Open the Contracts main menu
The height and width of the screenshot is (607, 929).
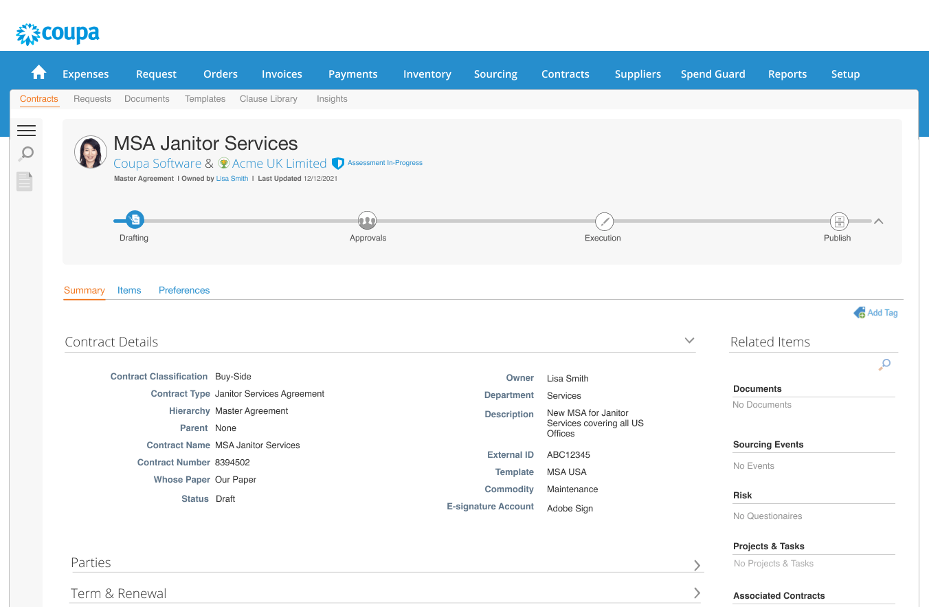(x=566, y=74)
